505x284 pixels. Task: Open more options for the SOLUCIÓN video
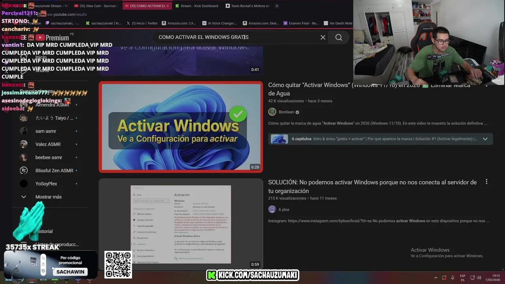pyautogui.click(x=486, y=182)
